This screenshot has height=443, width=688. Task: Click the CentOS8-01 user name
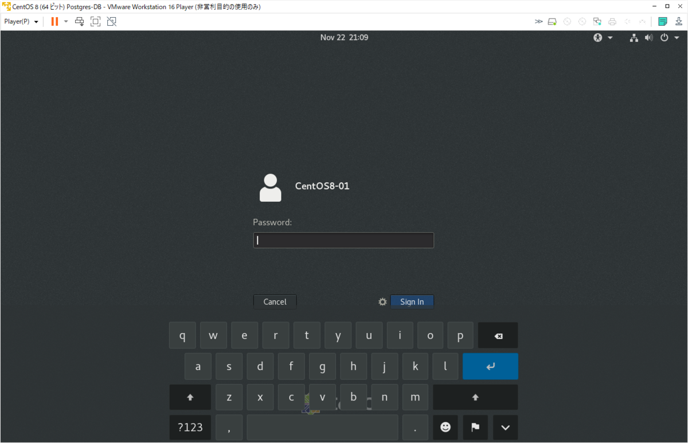(x=322, y=186)
